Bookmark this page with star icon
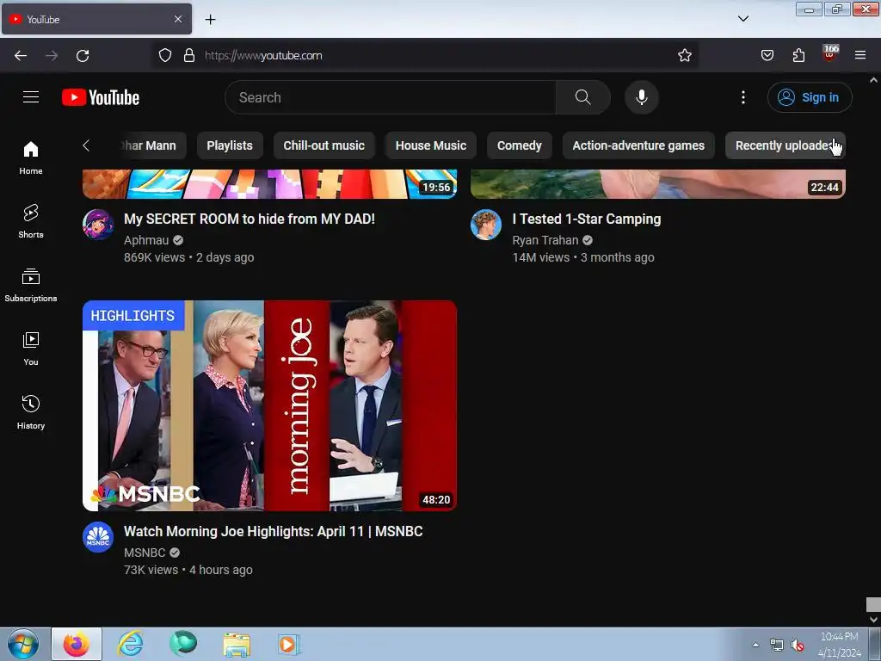The width and height of the screenshot is (881, 661). click(x=684, y=55)
